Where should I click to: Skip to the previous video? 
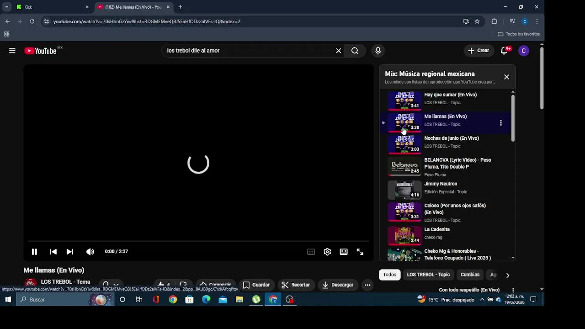pyautogui.click(x=53, y=252)
